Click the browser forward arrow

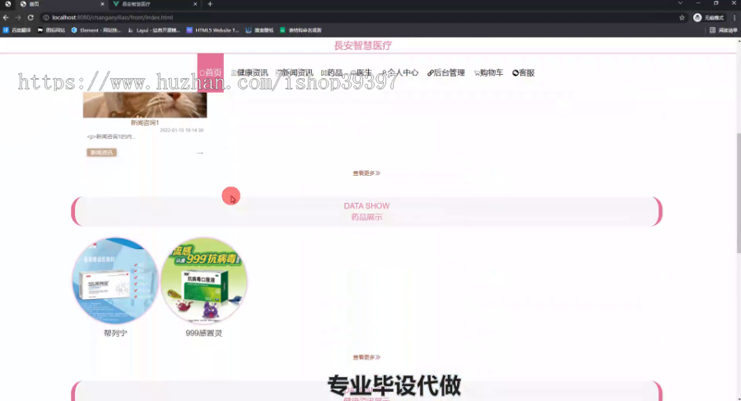pyautogui.click(x=18, y=17)
